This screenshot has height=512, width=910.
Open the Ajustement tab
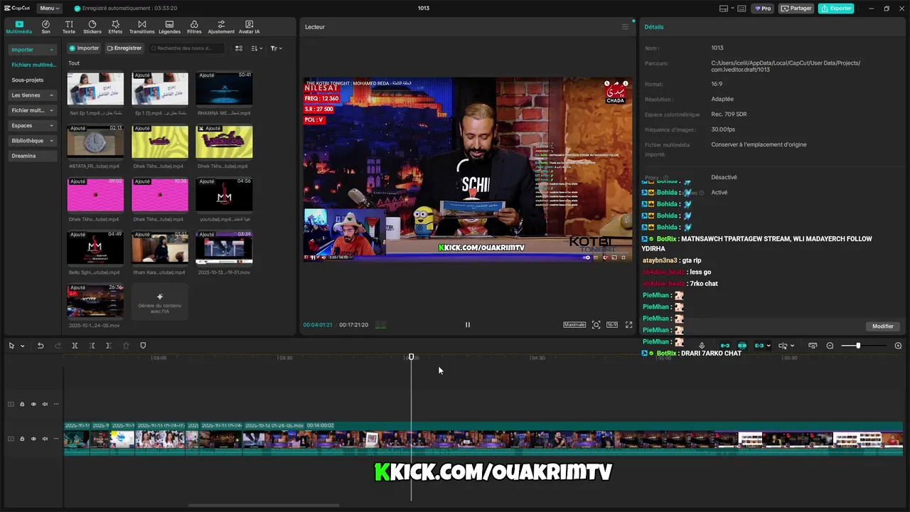(x=221, y=27)
